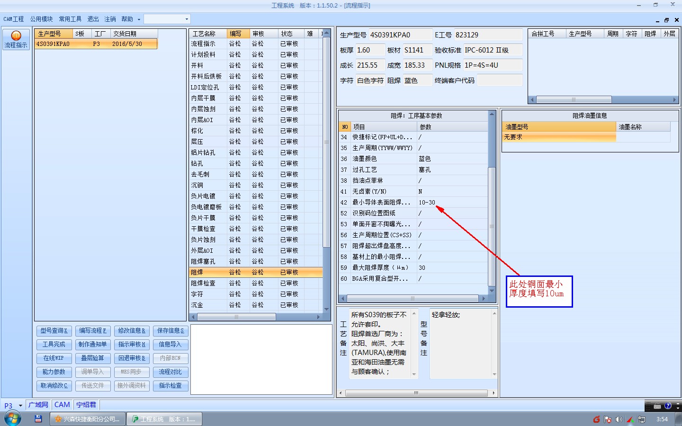
Task: Select the 沉金 process row
Action: (256, 305)
